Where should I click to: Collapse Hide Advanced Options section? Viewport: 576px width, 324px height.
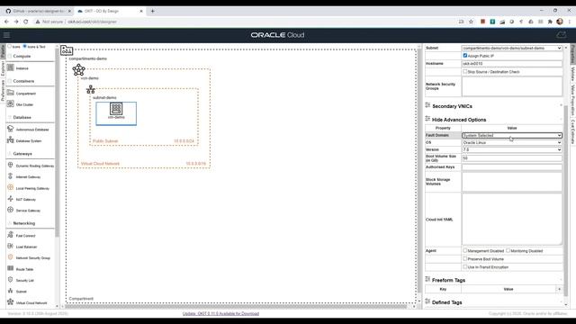(x=458, y=120)
